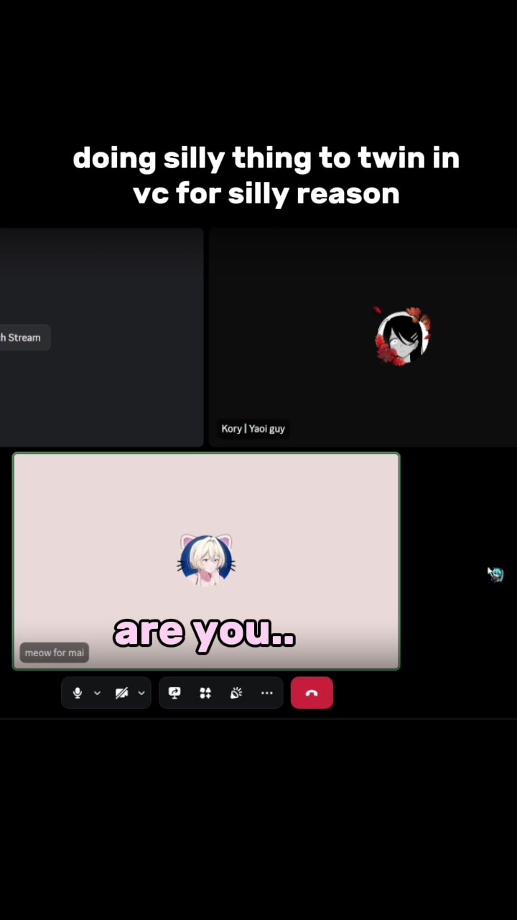The image size is (517, 920).
Task: Click the teal-haired character icon at right edge
Action: 496,574
